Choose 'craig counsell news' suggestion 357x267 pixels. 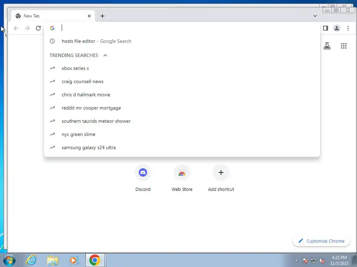click(182, 81)
